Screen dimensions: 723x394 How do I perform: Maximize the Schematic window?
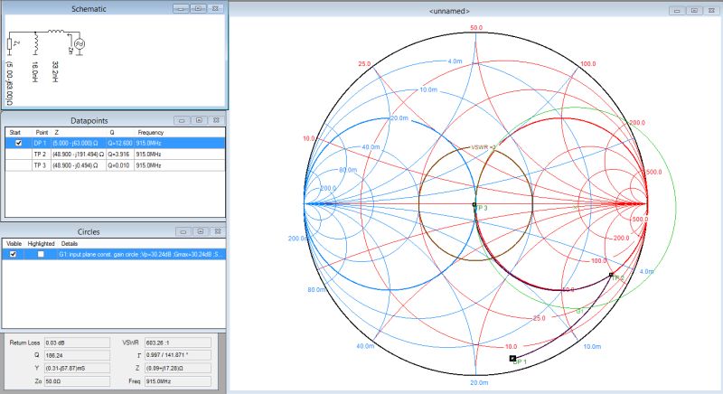[x=198, y=8]
